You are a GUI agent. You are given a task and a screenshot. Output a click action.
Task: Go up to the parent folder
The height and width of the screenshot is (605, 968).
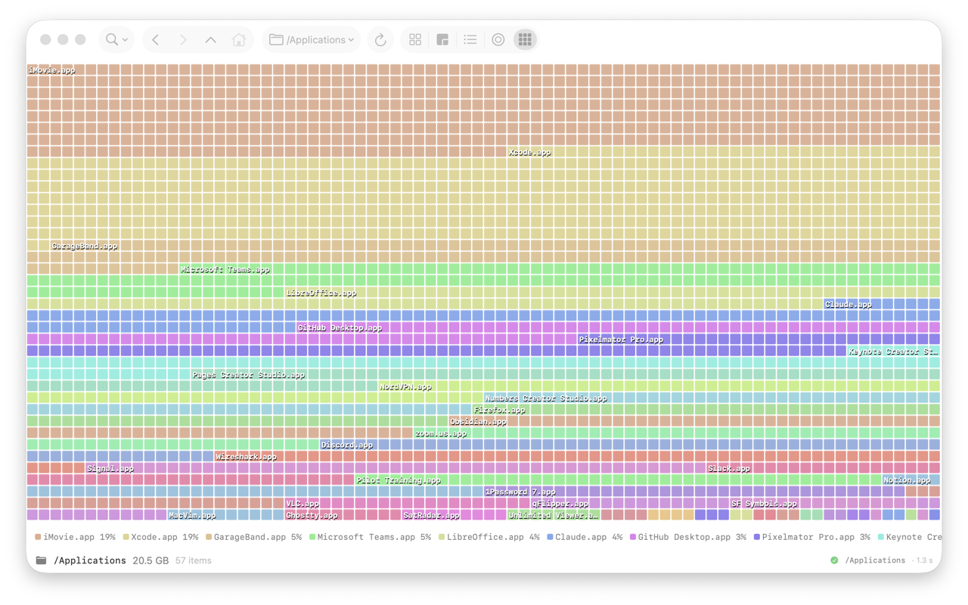[211, 39]
